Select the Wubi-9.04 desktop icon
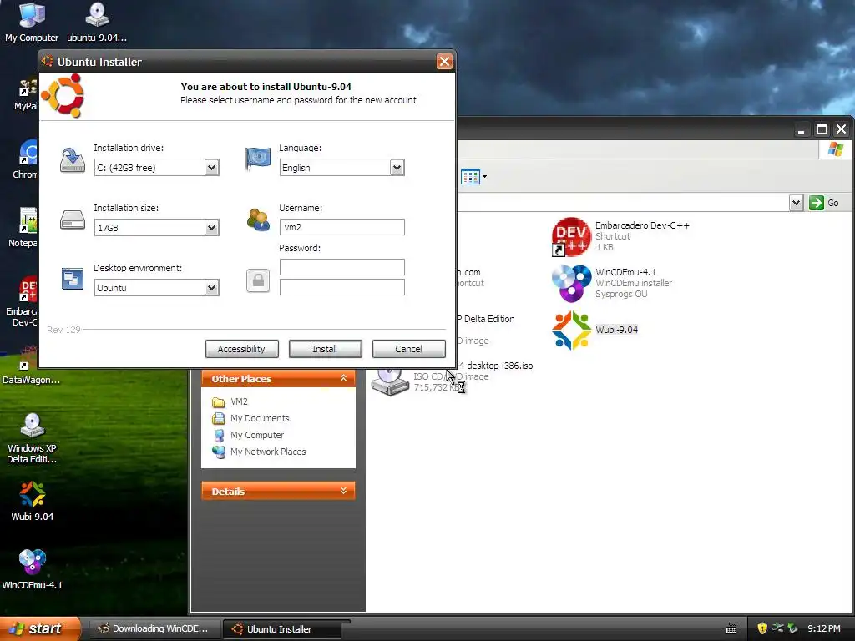 tap(33, 502)
